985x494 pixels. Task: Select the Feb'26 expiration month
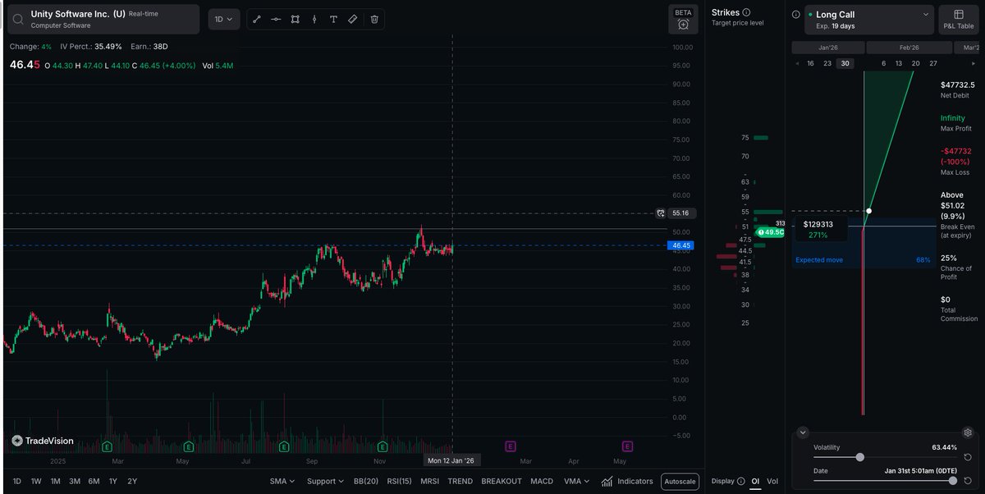[x=908, y=48]
